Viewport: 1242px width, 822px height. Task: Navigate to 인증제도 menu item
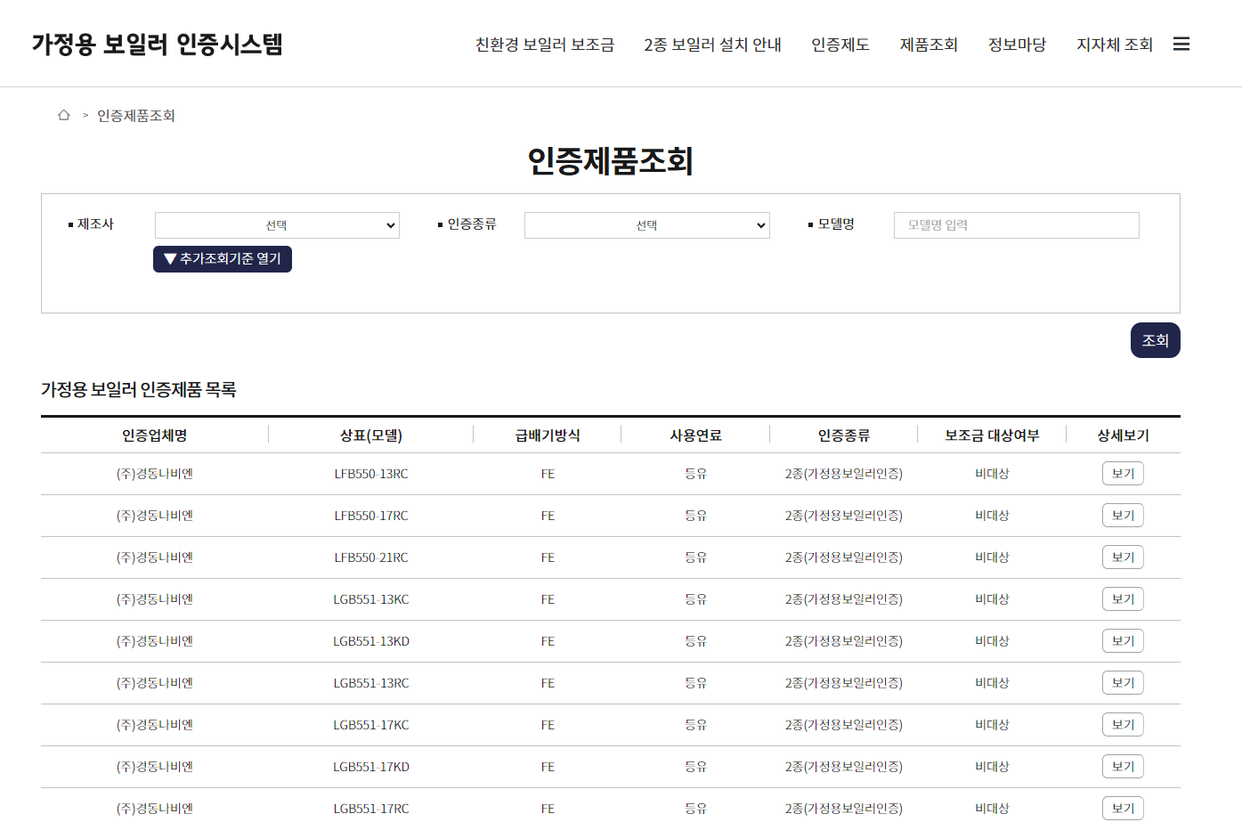840,44
